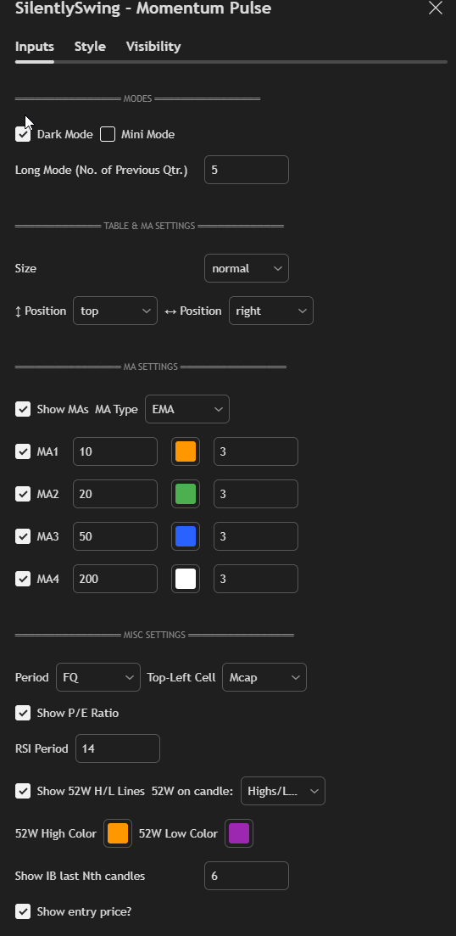This screenshot has height=936, width=456.
Task: Click the MA4 length field showing 200
Action: [115, 579]
